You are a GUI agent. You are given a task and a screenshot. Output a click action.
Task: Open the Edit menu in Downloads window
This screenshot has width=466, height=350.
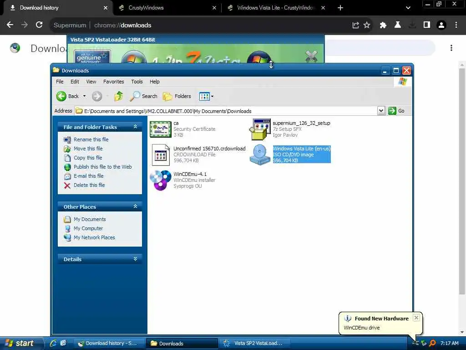coord(75,82)
